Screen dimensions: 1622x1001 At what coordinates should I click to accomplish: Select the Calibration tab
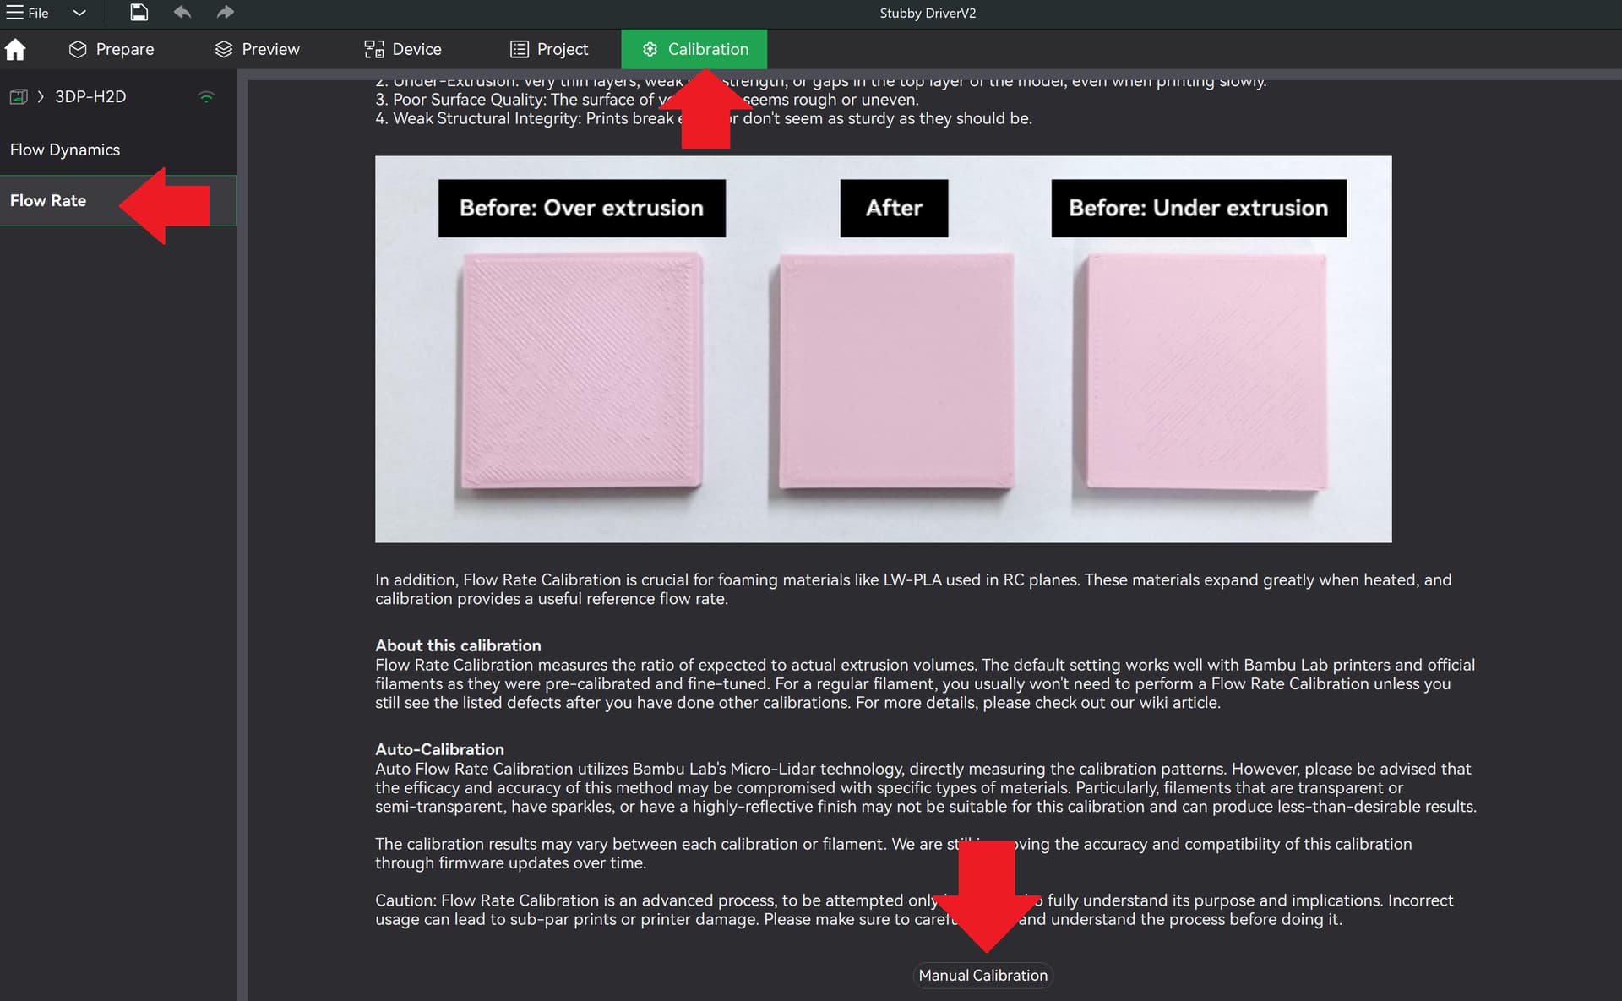694,49
